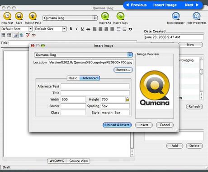Click the Insert Tags icon
The height and width of the screenshot is (172, 208).
tap(120, 16)
